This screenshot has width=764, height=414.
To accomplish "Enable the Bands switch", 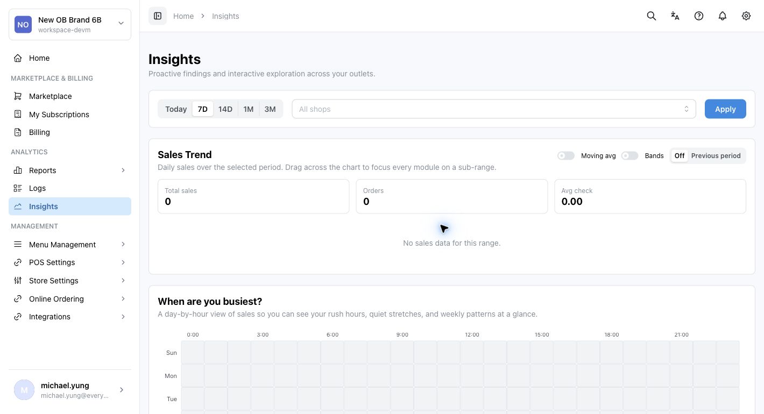I will (x=629, y=156).
